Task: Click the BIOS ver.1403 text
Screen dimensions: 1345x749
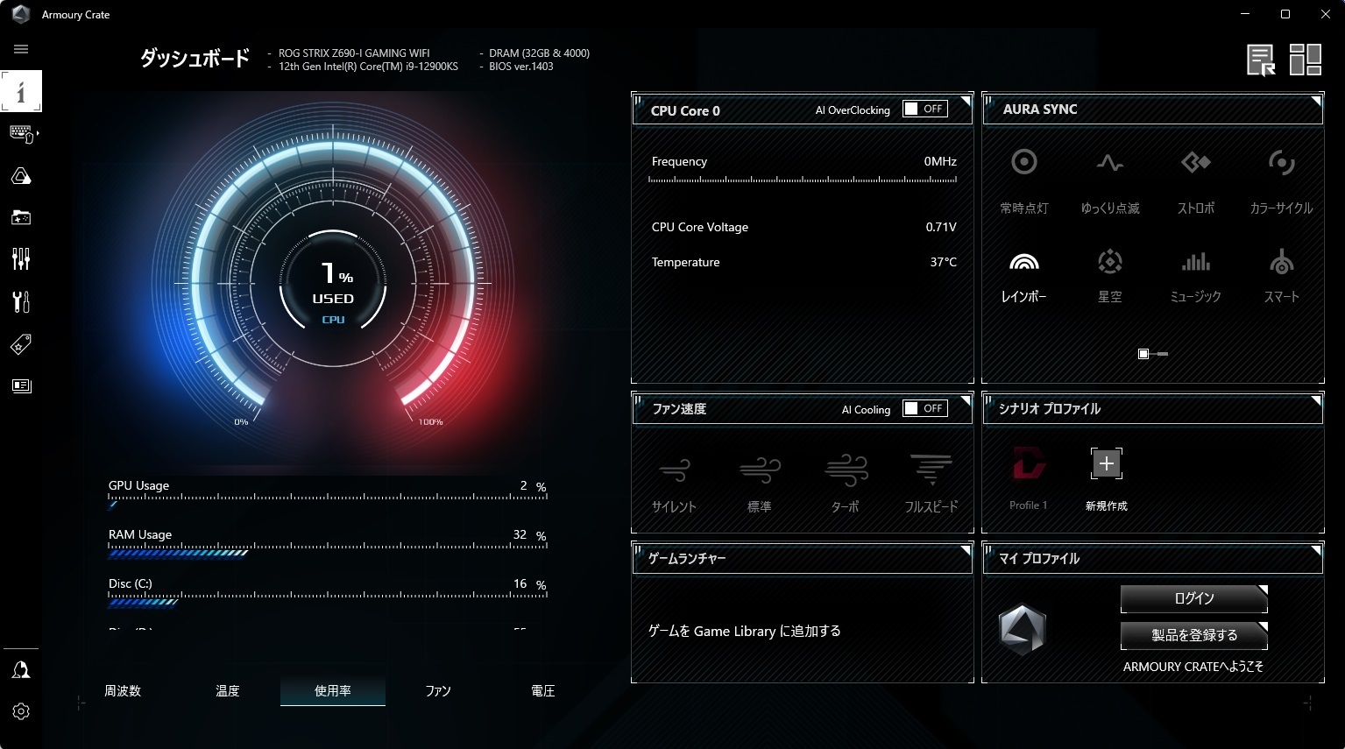Action: click(521, 67)
